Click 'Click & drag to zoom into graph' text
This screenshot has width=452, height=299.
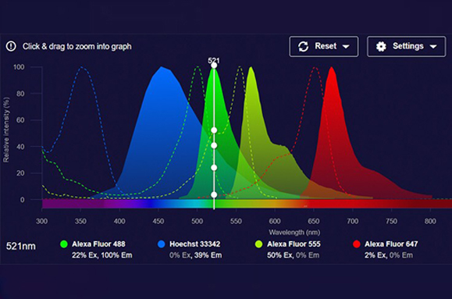[x=77, y=46]
